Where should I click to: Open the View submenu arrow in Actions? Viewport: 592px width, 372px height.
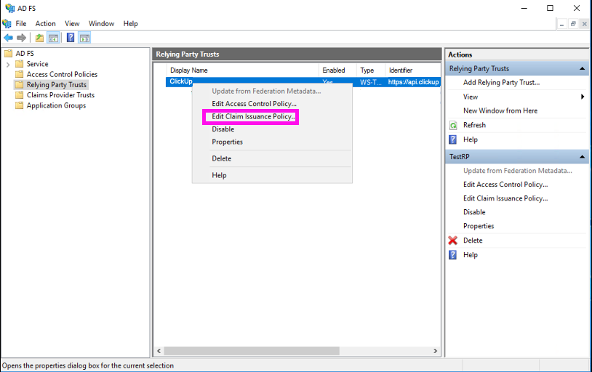tap(583, 97)
